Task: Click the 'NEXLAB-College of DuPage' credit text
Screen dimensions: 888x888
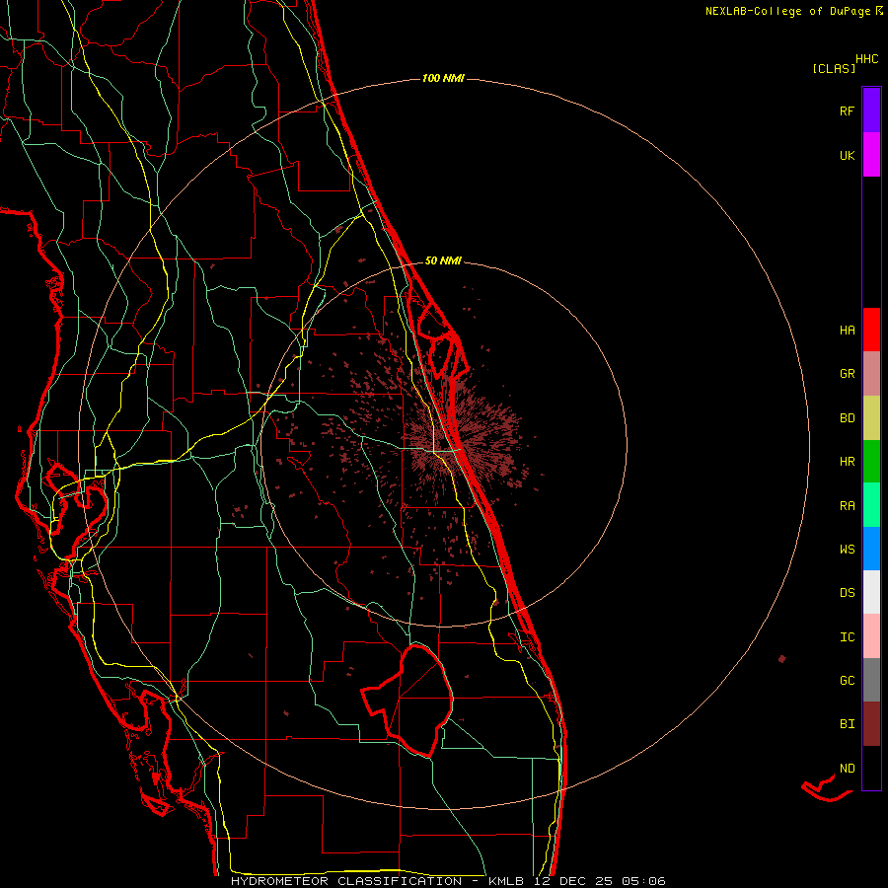Action: tap(787, 11)
